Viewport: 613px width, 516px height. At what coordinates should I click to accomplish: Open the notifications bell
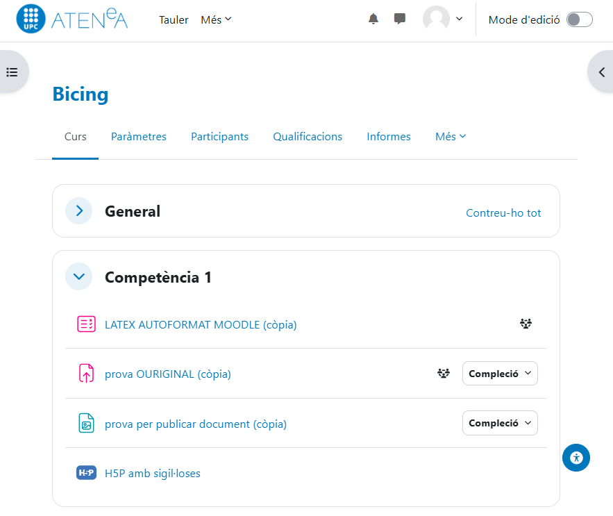click(373, 19)
